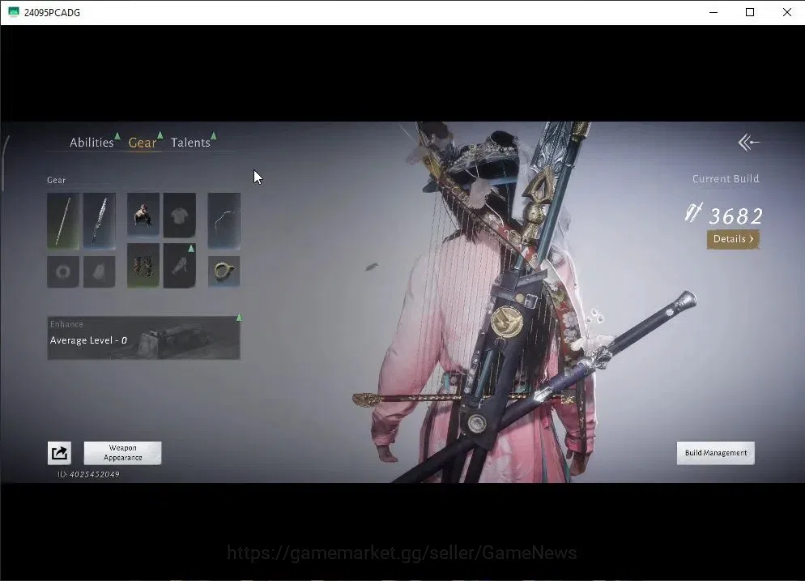Open Build Management
Screen dimensions: 805x581
point(716,453)
